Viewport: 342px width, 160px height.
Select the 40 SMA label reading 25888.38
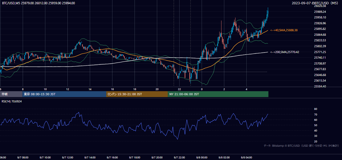[x=284, y=30]
